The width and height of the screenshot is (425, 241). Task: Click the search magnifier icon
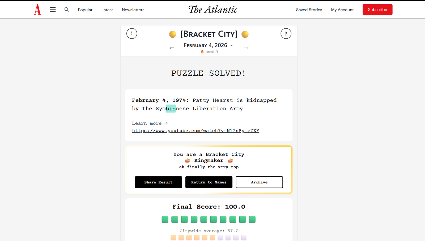click(67, 10)
